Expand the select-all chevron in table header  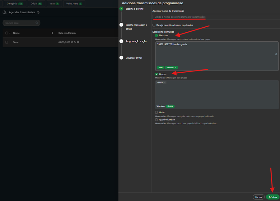click(x=10, y=33)
